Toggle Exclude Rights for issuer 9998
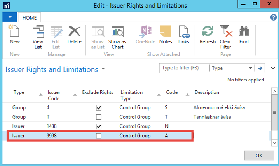Viewport: 279px width, 166px height. (99, 135)
